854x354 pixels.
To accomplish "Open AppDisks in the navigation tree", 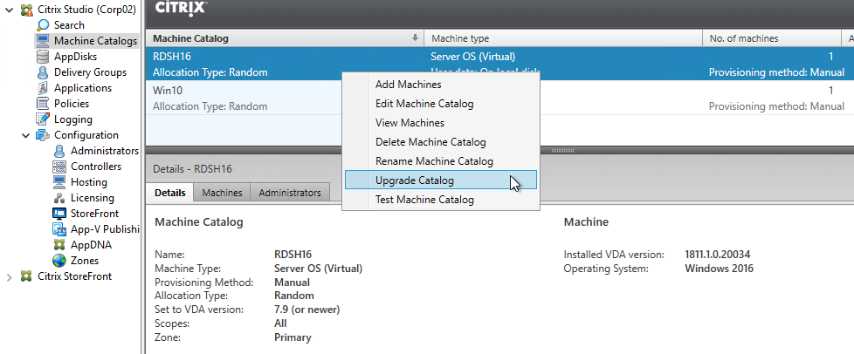I will (76, 57).
